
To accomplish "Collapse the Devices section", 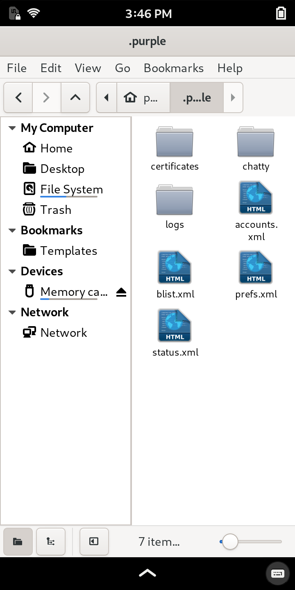I will pos(12,272).
